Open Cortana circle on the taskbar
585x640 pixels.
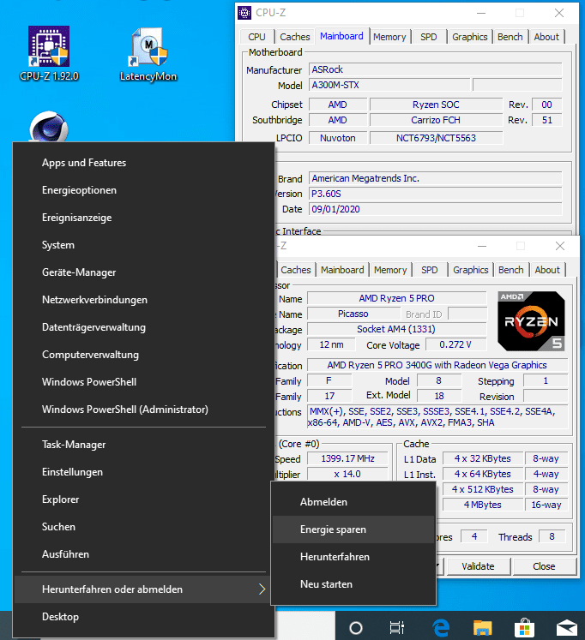point(356,628)
